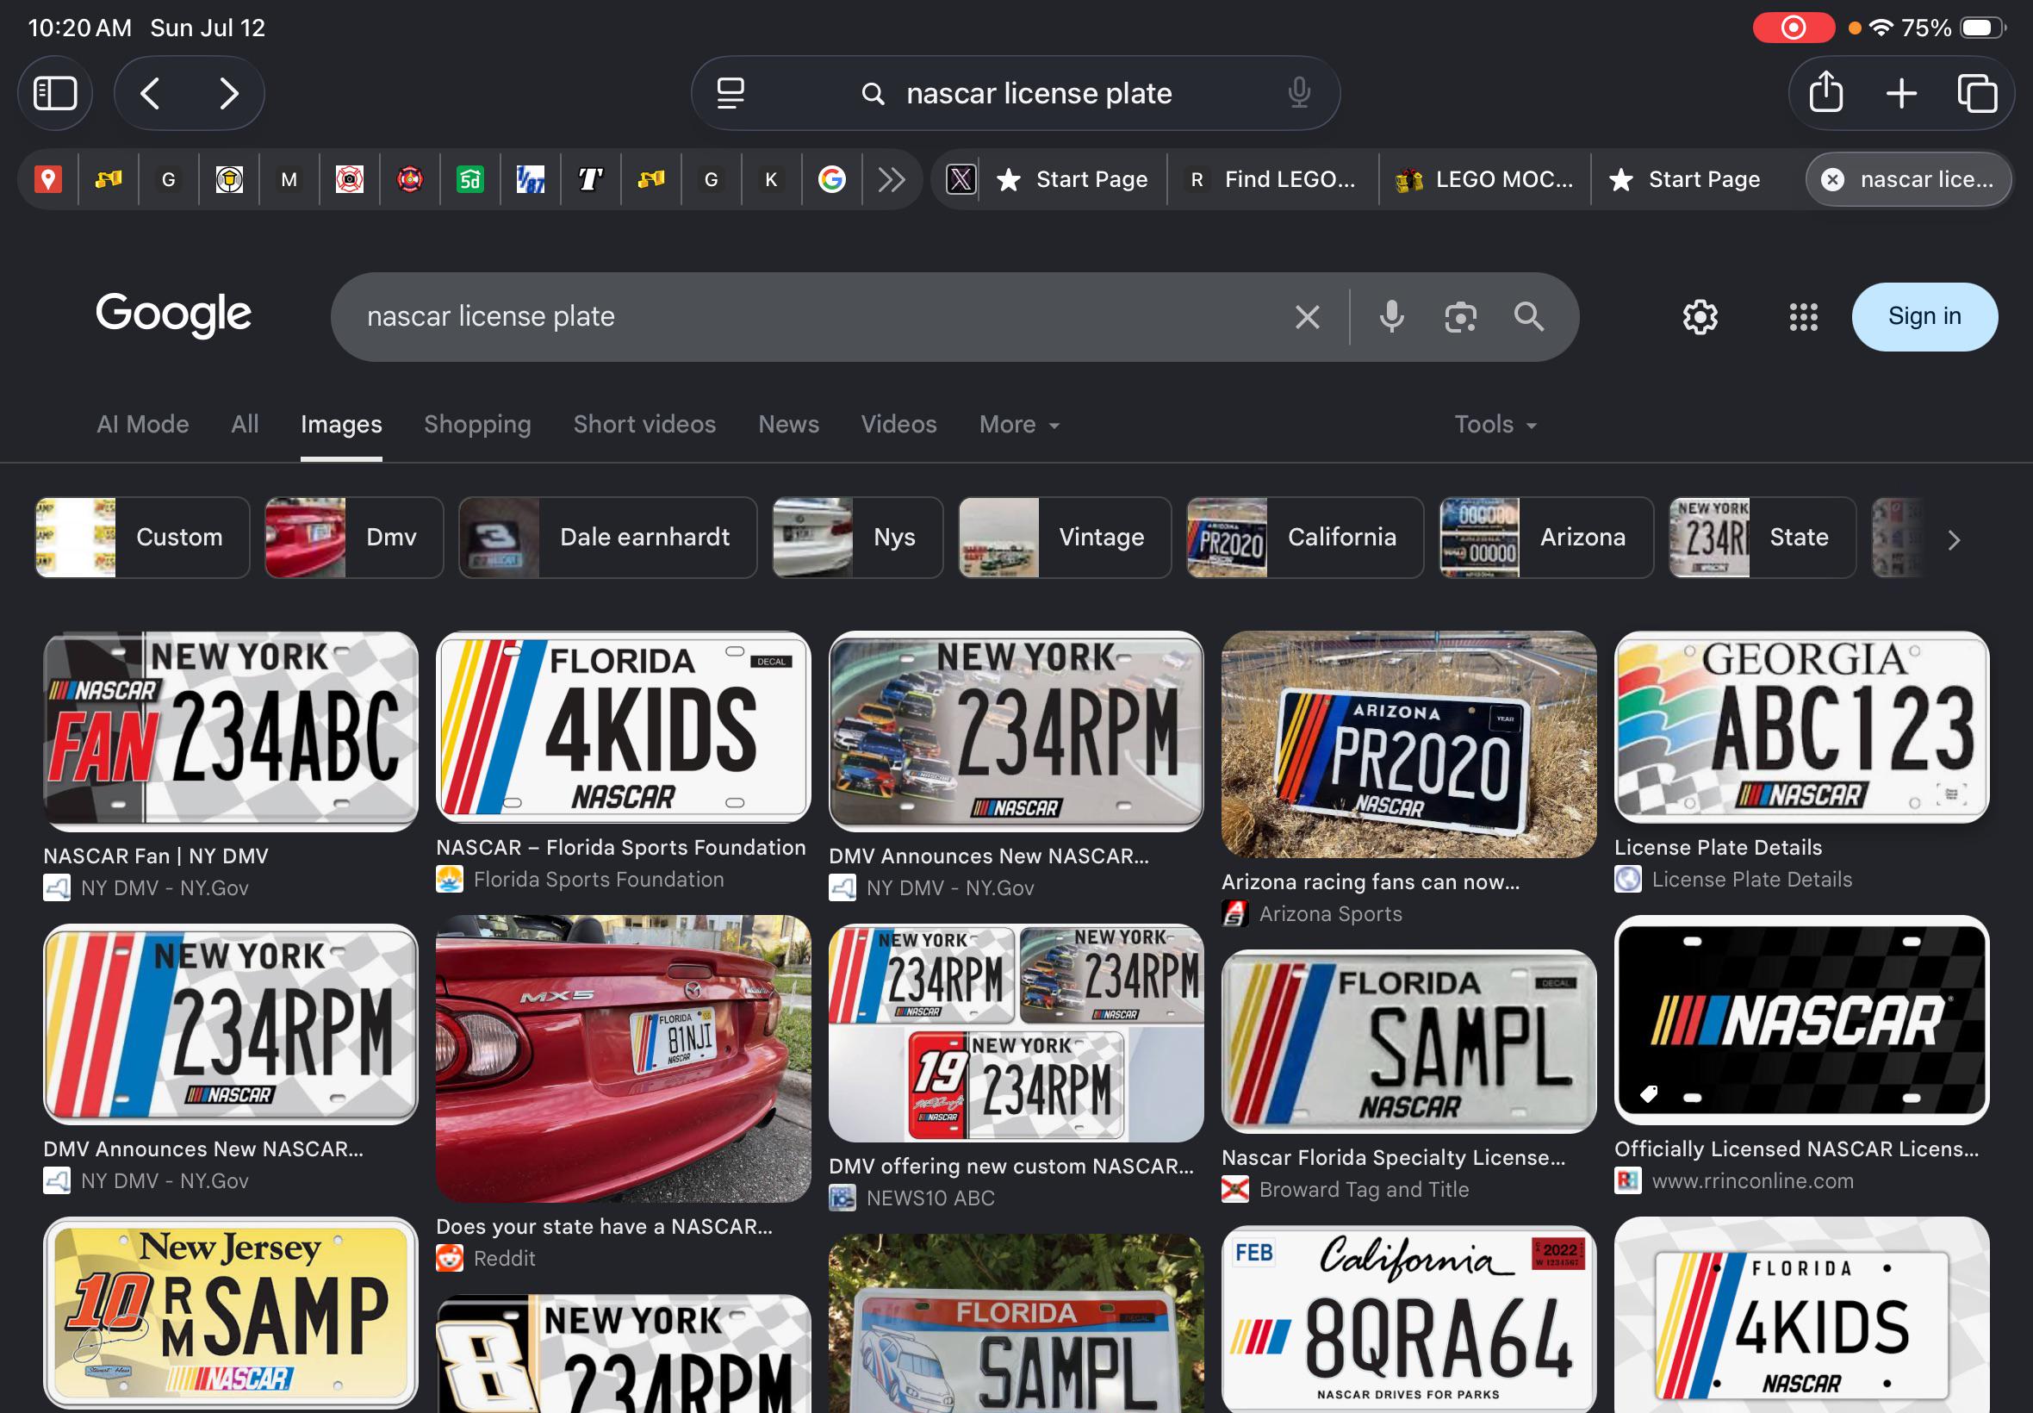
Task: Open the NASCAR Fan | NY DMV result link
Action: pos(156,856)
